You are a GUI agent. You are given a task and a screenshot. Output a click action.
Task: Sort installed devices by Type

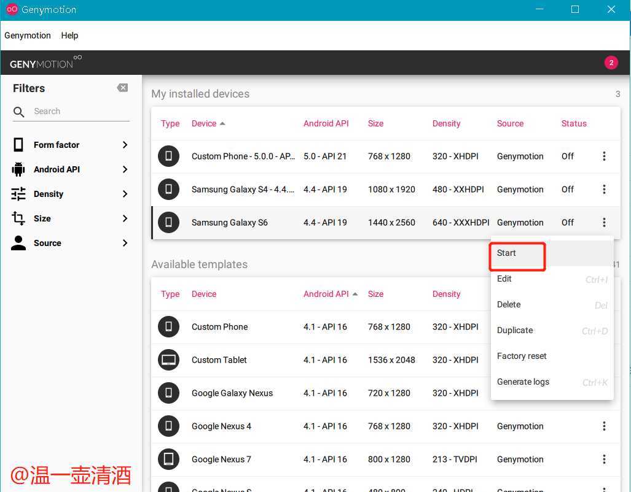[x=170, y=123]
